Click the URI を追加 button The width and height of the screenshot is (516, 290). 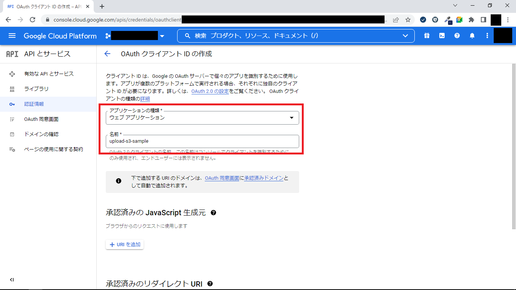pos(125,245)
